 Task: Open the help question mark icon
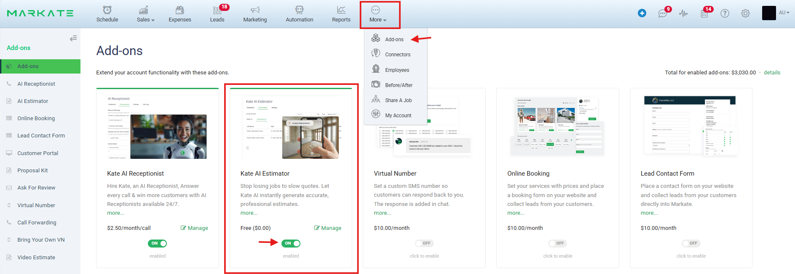725,13
